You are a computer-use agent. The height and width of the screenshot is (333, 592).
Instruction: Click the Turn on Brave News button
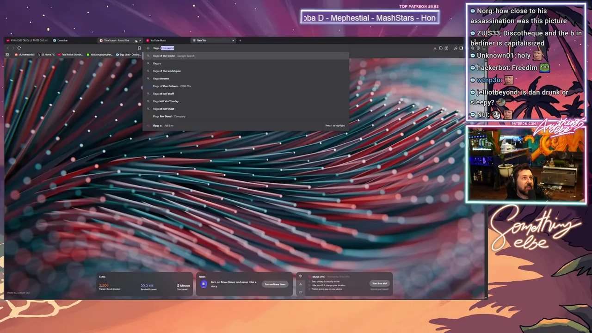click(x=275, y=284)
